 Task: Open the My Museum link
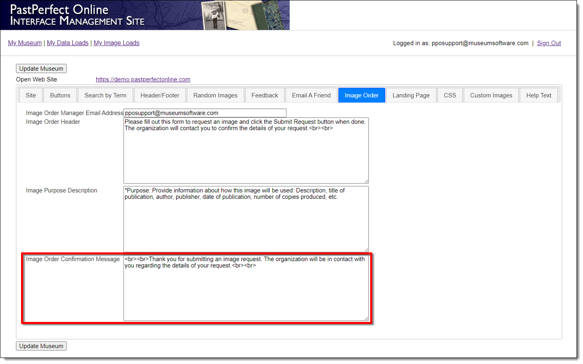25,43
